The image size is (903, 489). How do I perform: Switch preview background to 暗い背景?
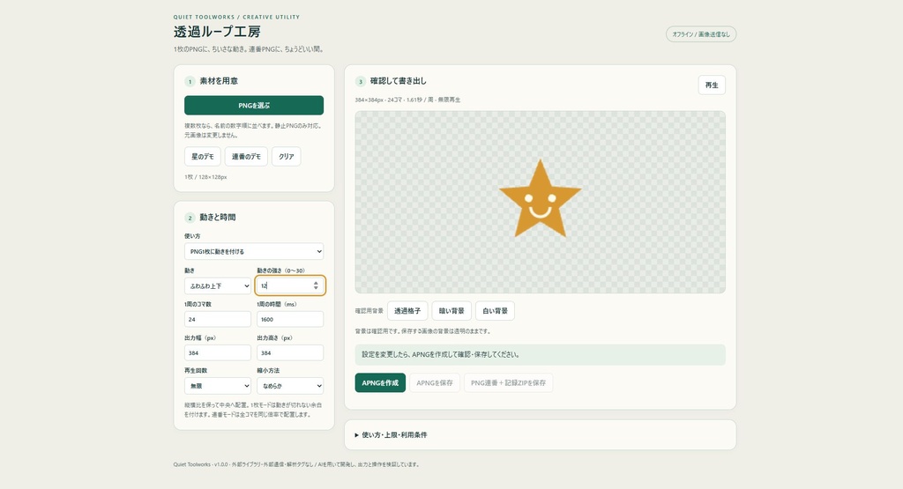tap(451, 311)
